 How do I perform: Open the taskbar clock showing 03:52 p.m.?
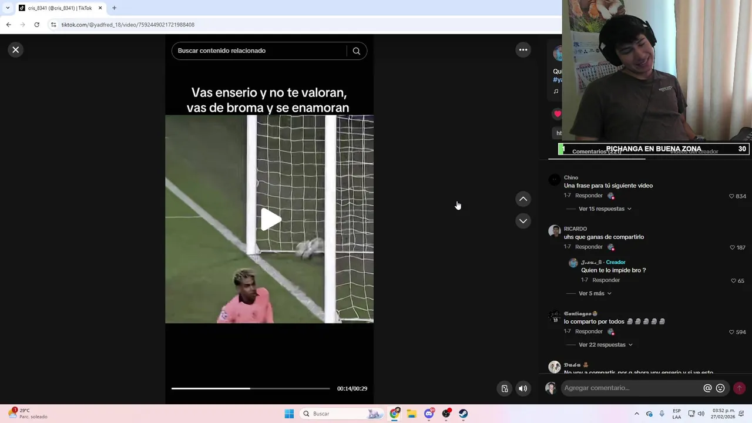(x=724, y=414)
